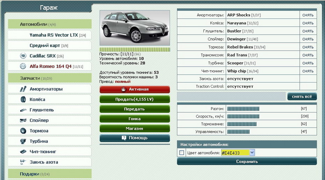Open the Подарки (0/24) section header
This screenshot has width=325, height=180.
(x=50, y=174)
